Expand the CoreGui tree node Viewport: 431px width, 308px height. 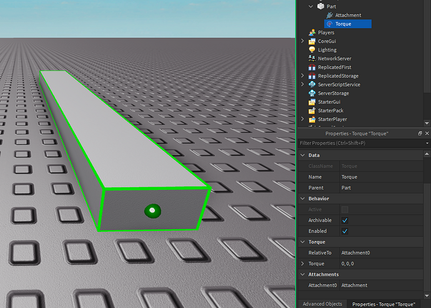click(302, 41)
